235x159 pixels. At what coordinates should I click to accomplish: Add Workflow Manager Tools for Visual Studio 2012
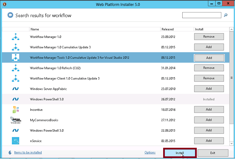pos(209,58)
